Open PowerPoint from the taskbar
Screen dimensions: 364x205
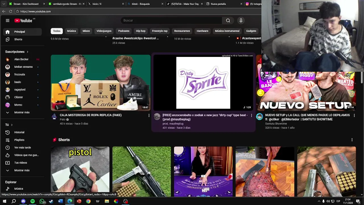pyautogui.click(x=79, y=201)
